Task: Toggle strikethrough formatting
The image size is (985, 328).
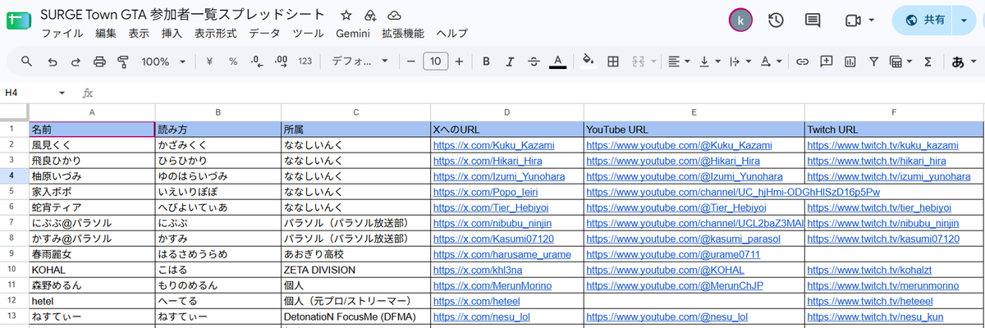Action: pos(534,61)
